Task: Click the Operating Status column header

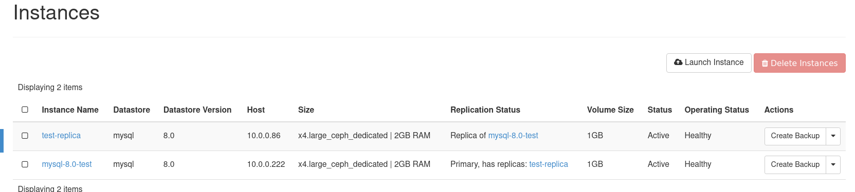Action: [717, 110]
